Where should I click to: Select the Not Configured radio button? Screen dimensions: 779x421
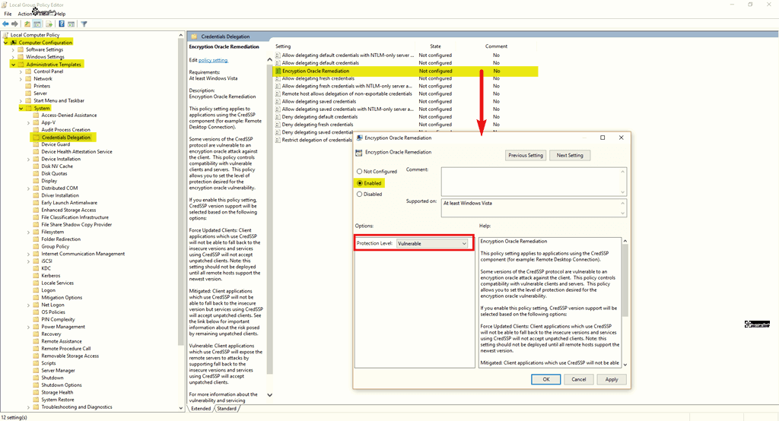(x=360, y=172)
